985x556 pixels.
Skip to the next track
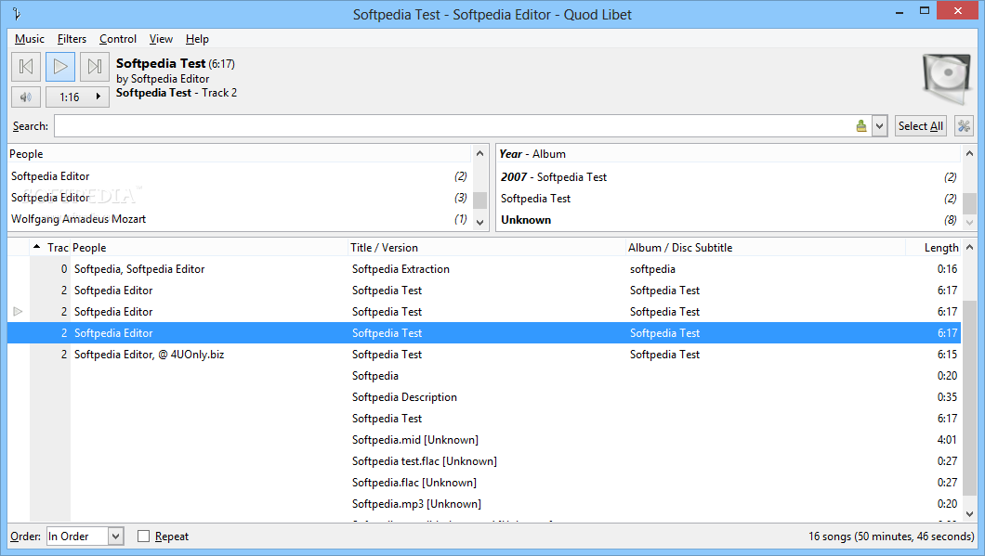[x=95, y=67]
